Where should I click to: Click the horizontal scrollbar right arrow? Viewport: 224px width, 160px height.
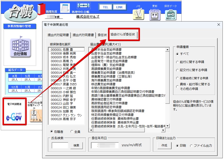[163, 130]
